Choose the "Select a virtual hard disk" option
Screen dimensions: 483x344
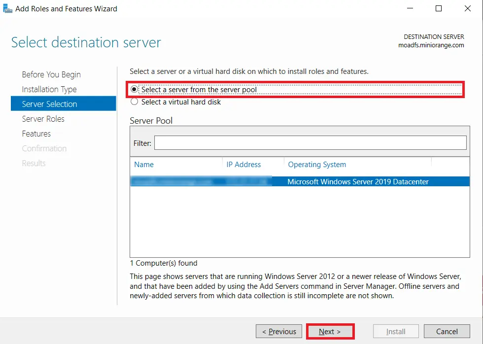[x=134, y=102]
